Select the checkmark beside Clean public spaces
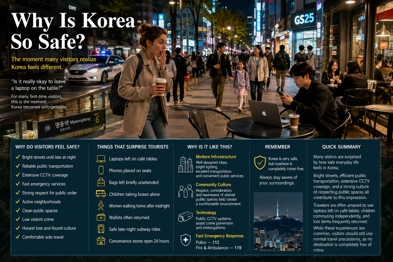Viewport: 393px width, 262px height. pyautogui.click(x=18, y=210)
